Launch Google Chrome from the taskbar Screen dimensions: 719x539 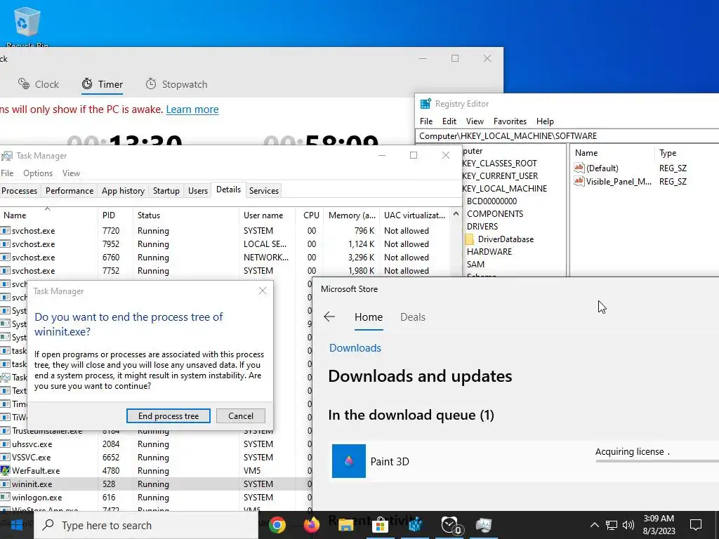pyautogui.click(x=277, y=525)
